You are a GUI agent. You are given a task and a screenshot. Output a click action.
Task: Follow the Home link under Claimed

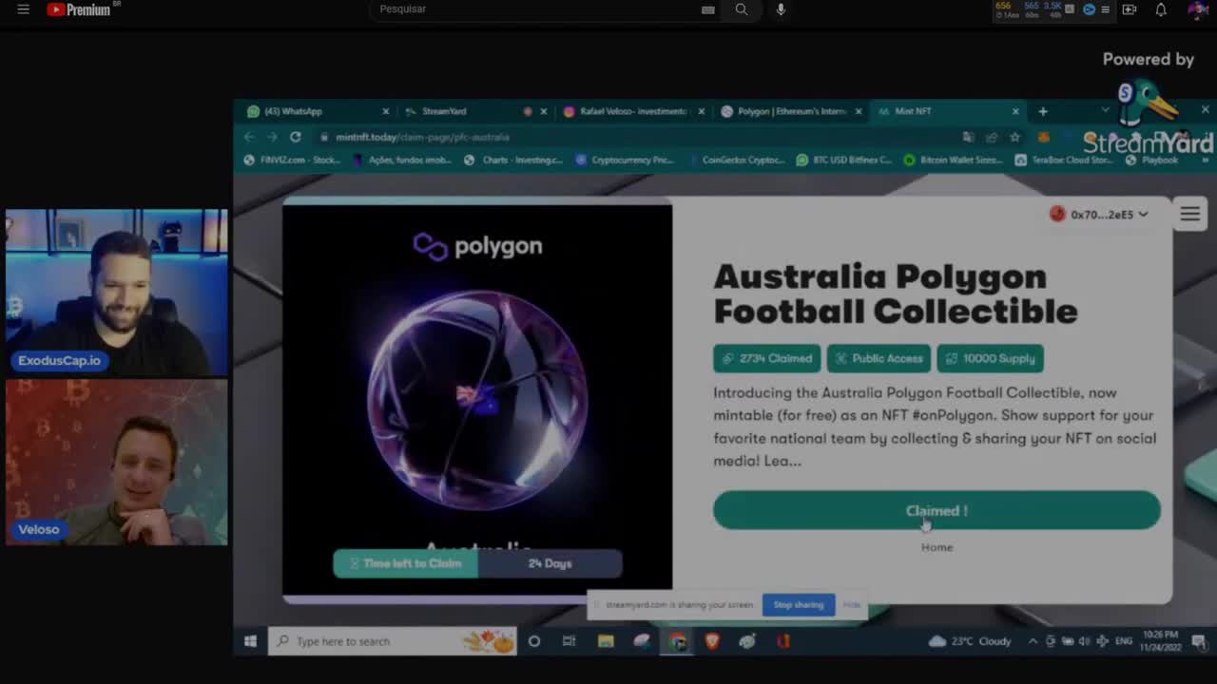[x=937, y=547]
